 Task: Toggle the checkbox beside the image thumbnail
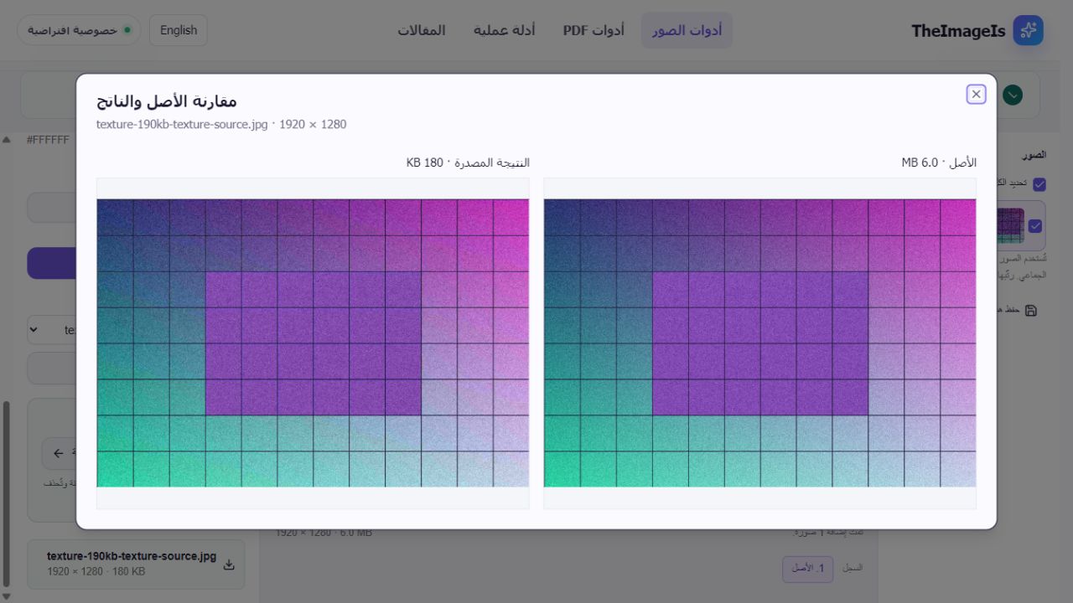[x=1035, y=225]
